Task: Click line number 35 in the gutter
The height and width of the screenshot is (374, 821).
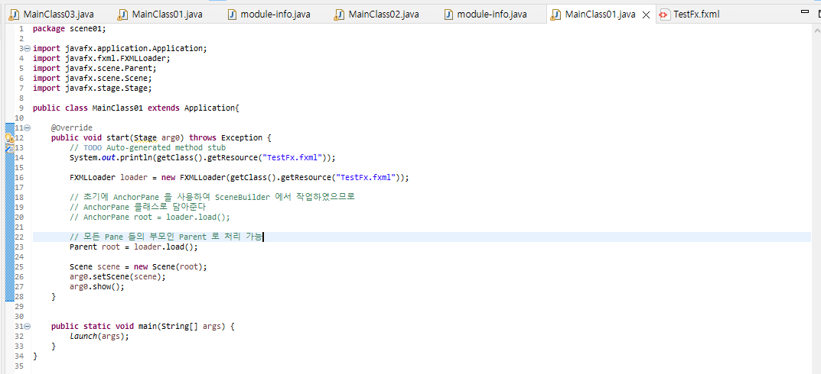Action: [19, 366]
